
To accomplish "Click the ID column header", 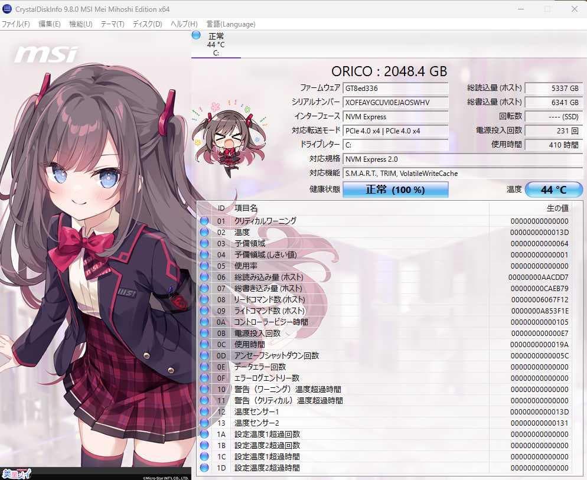I will [x=221, y=208].
